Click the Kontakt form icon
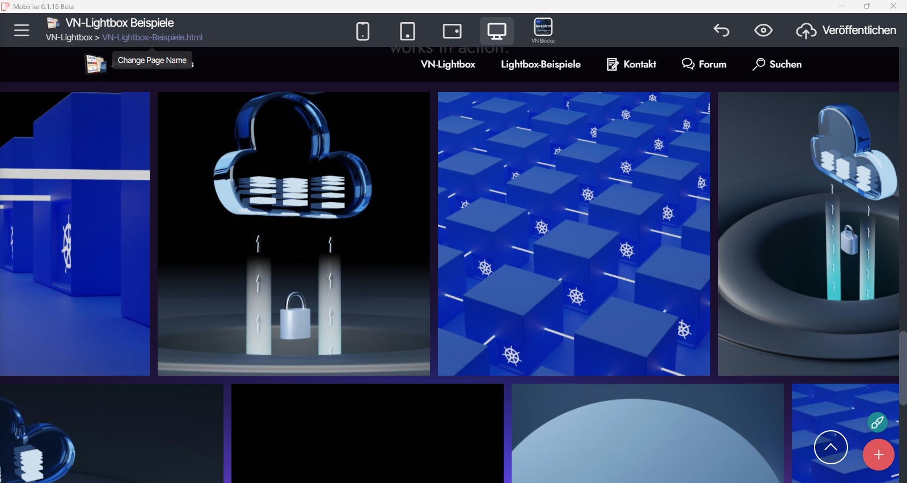 [613, 64]
